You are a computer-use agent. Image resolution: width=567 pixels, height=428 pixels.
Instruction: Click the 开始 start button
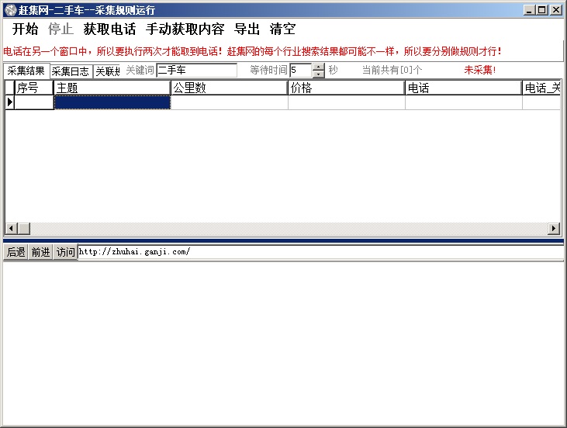click(25, 29)
